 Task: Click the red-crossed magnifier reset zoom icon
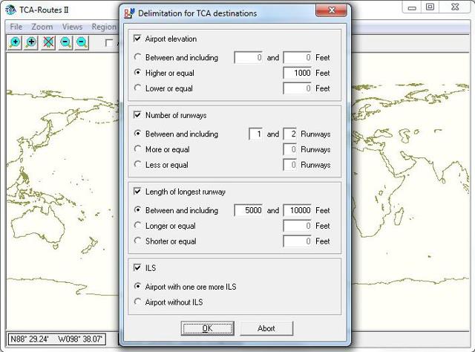(x=48, y=42)
